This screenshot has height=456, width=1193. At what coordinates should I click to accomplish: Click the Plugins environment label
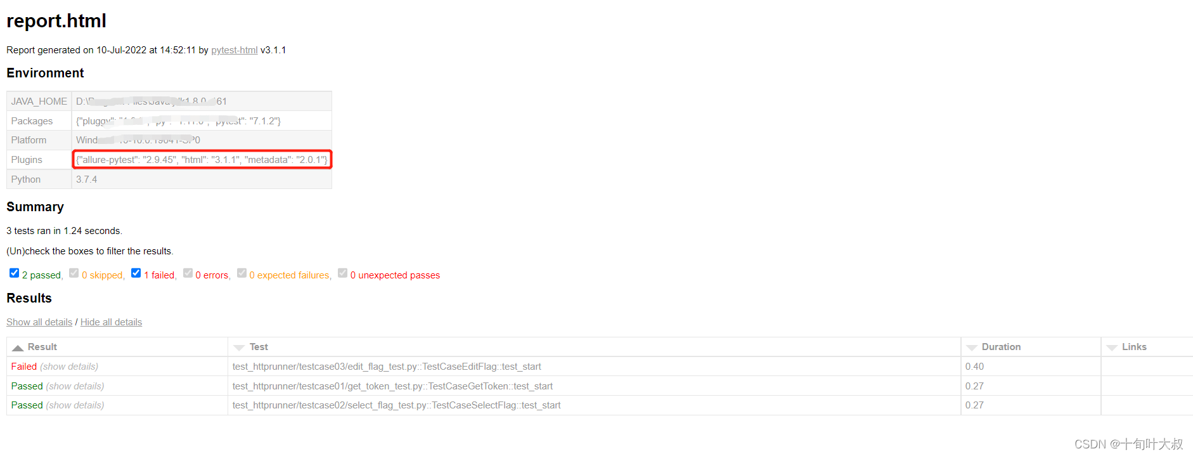[x=27, y=160]
